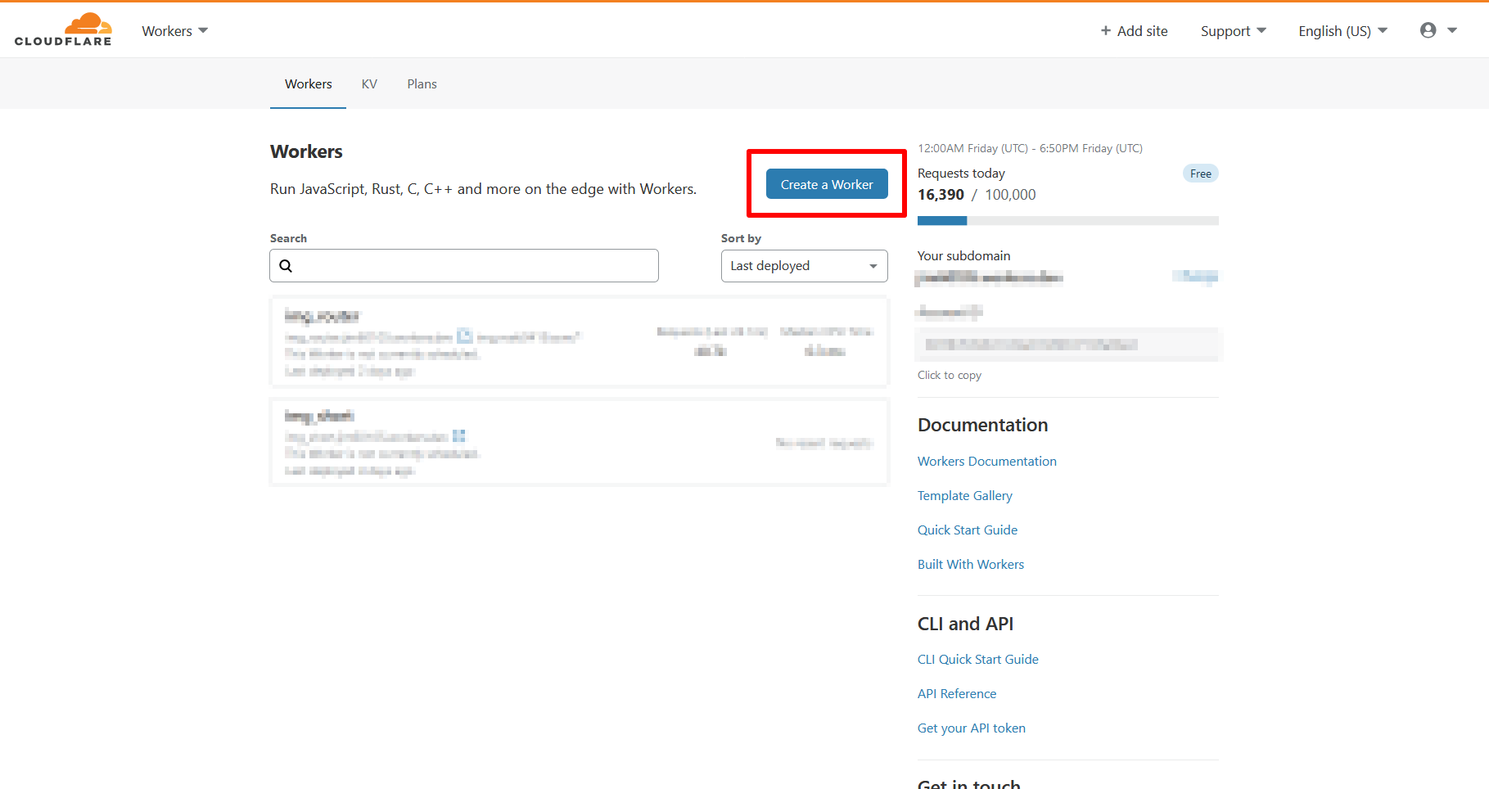Open the user account profile icon
Image resolution: width=1489 pixels, height=789 pixels.
[1428, 30]
